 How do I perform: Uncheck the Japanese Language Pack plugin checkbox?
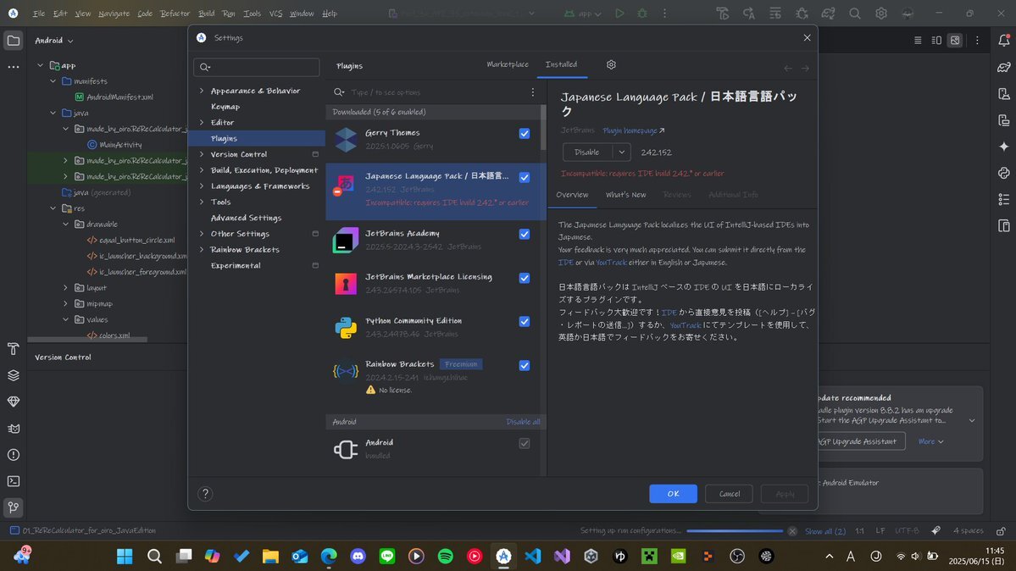click(x=525, y=177)
